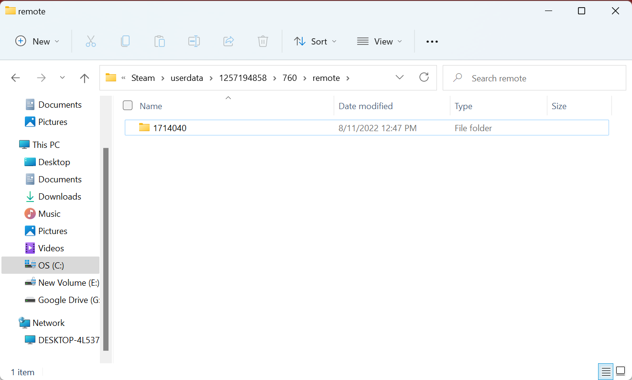Click the navigation pane vertical scrollbar
The image size is (632, 380).
(x=106, y=249)
